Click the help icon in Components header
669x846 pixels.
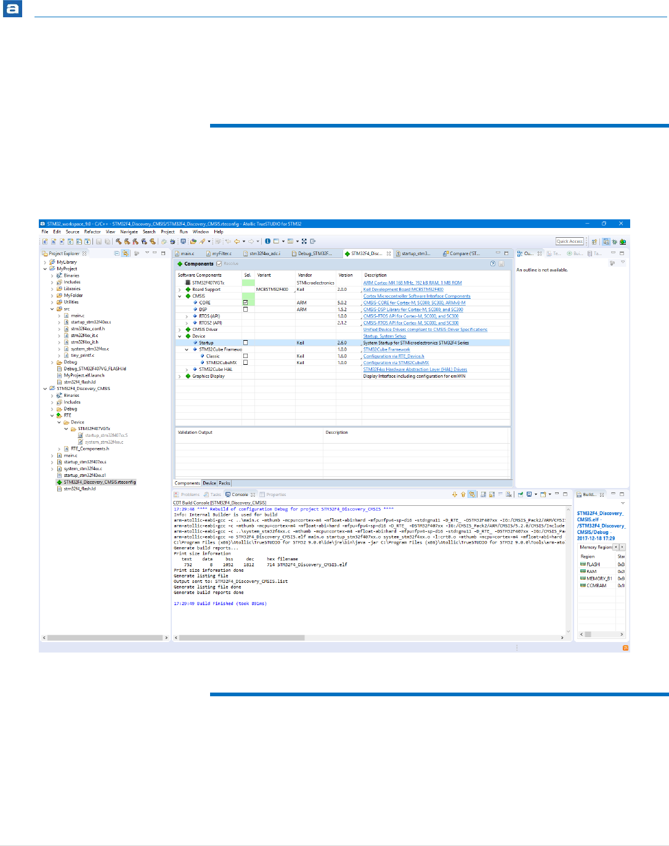click(x=493, y=264)
